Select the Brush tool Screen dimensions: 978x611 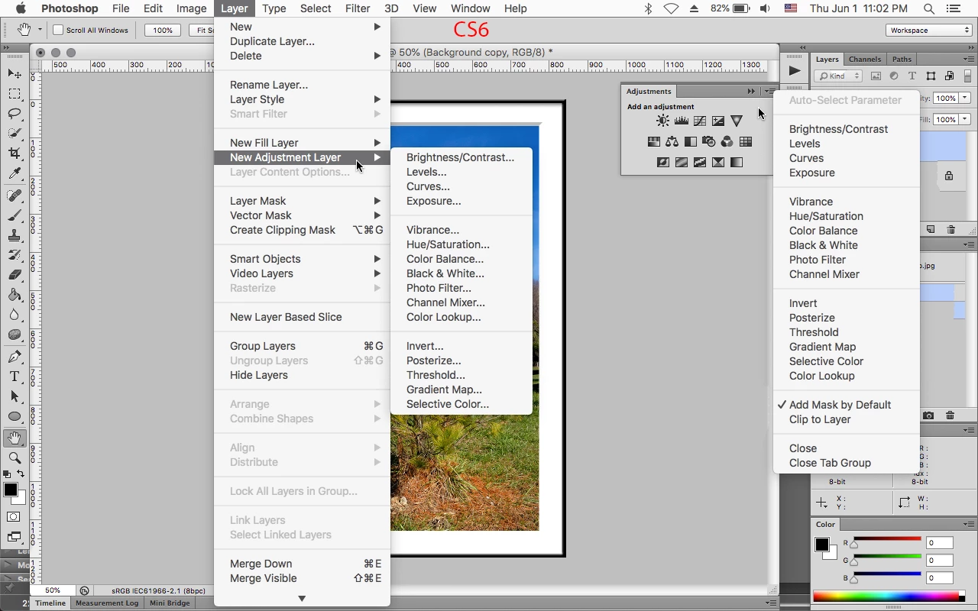click(15, 215)
